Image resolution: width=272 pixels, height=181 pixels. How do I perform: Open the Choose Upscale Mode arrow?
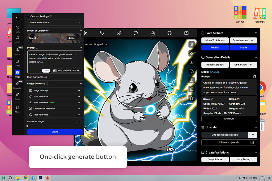pyautogui.click(x=253, y=135)
